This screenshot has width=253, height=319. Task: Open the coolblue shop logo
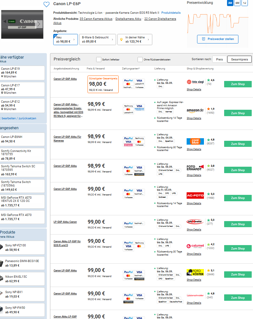tap(195, 141)
